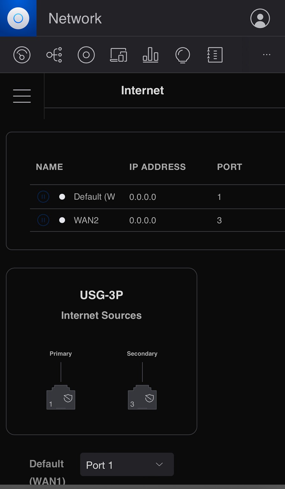Open the Insights lightbulb icon
Viewport: 285px width, 489px height.
pyautogui.click(x=182, y=55)
